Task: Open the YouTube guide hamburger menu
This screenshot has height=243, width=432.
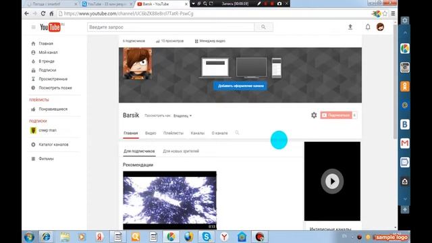Action: (x=33, y=27)
